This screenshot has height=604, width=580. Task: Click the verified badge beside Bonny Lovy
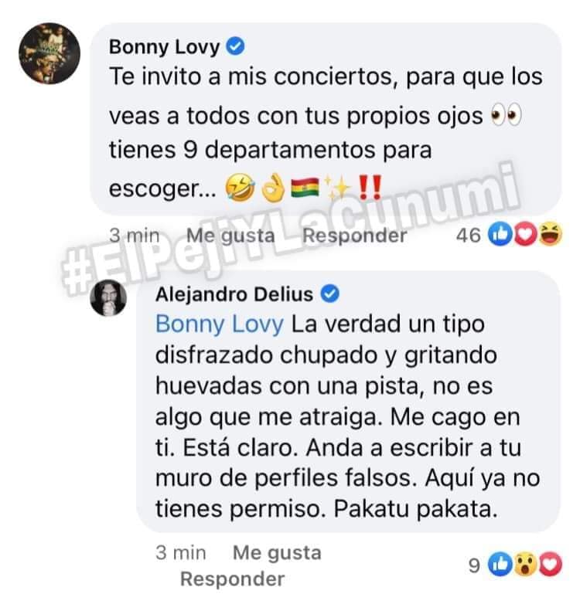tap(235, 46)
